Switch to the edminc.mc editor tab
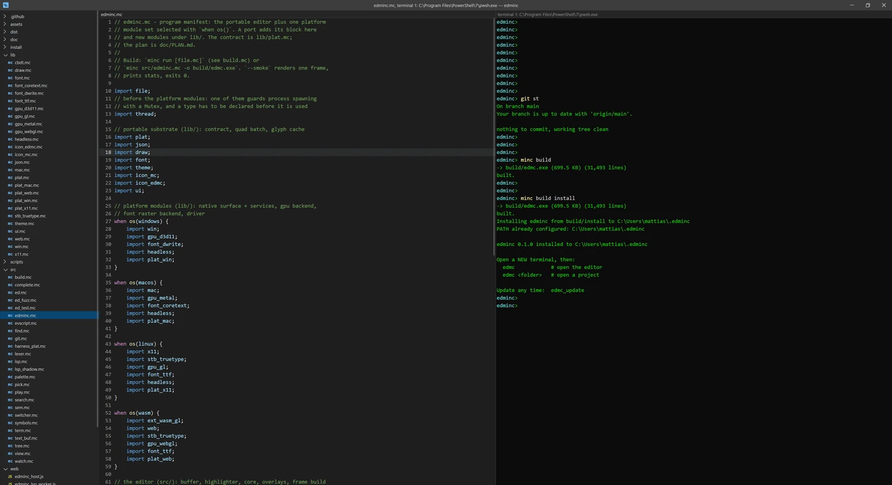 click(x=111, y=14)
